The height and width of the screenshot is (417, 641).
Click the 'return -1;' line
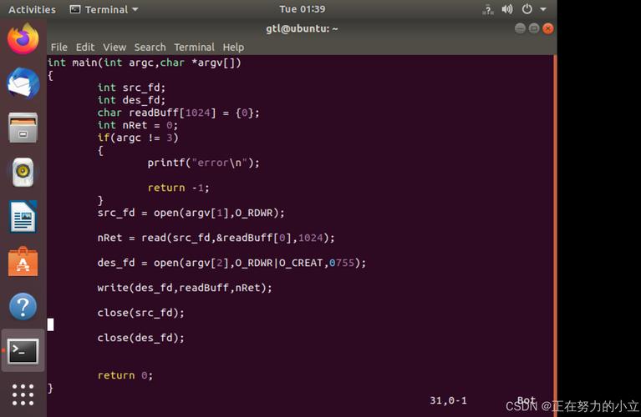click(x=178, y=188)
